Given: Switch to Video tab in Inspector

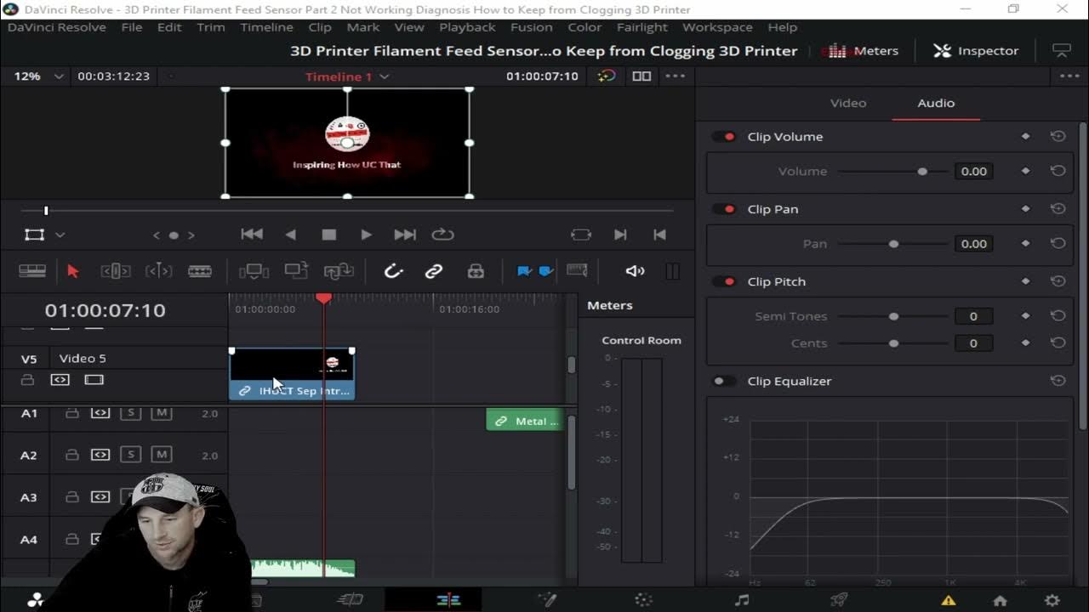Looking at the screenshot, I should tap(848, 103).
